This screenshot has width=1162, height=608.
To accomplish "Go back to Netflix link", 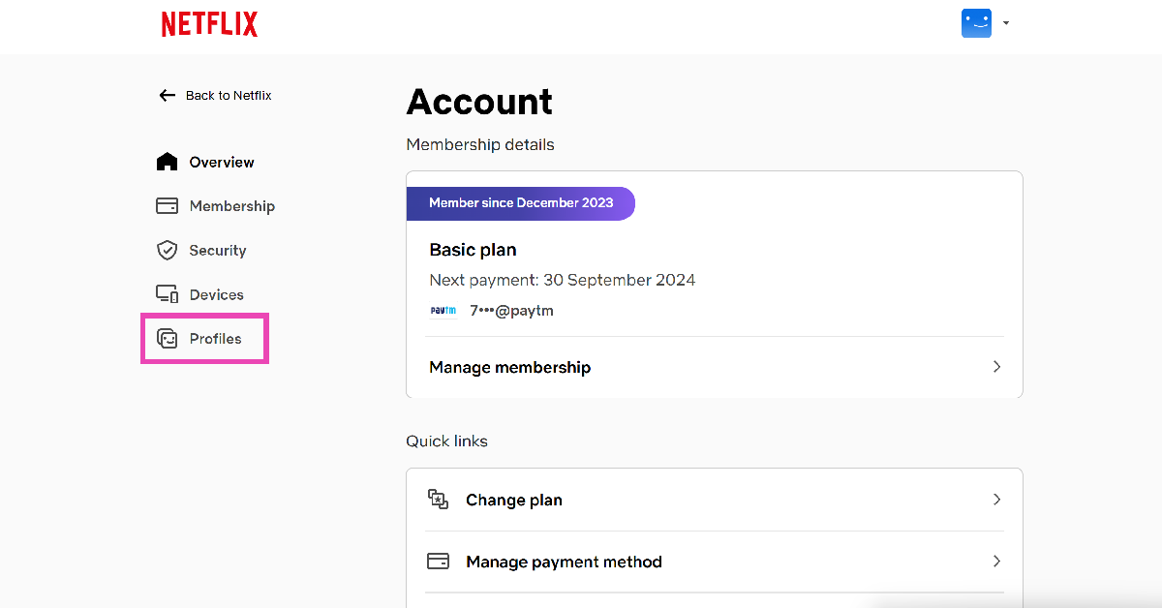I will [x=229, y=95].
